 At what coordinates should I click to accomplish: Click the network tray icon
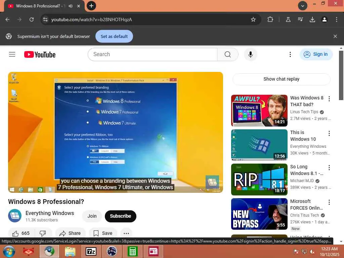coord(304,252)
